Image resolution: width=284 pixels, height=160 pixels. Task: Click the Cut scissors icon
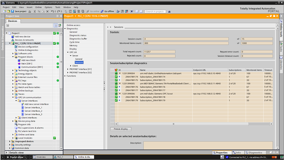35,11
